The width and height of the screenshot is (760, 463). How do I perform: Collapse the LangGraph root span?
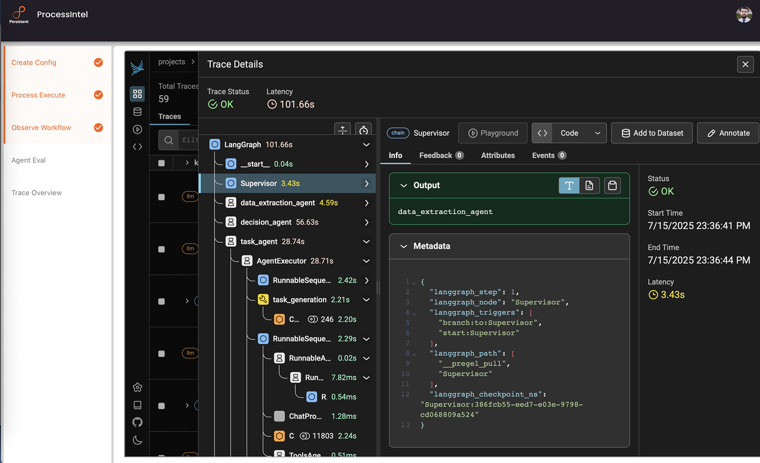click(366, 144)
